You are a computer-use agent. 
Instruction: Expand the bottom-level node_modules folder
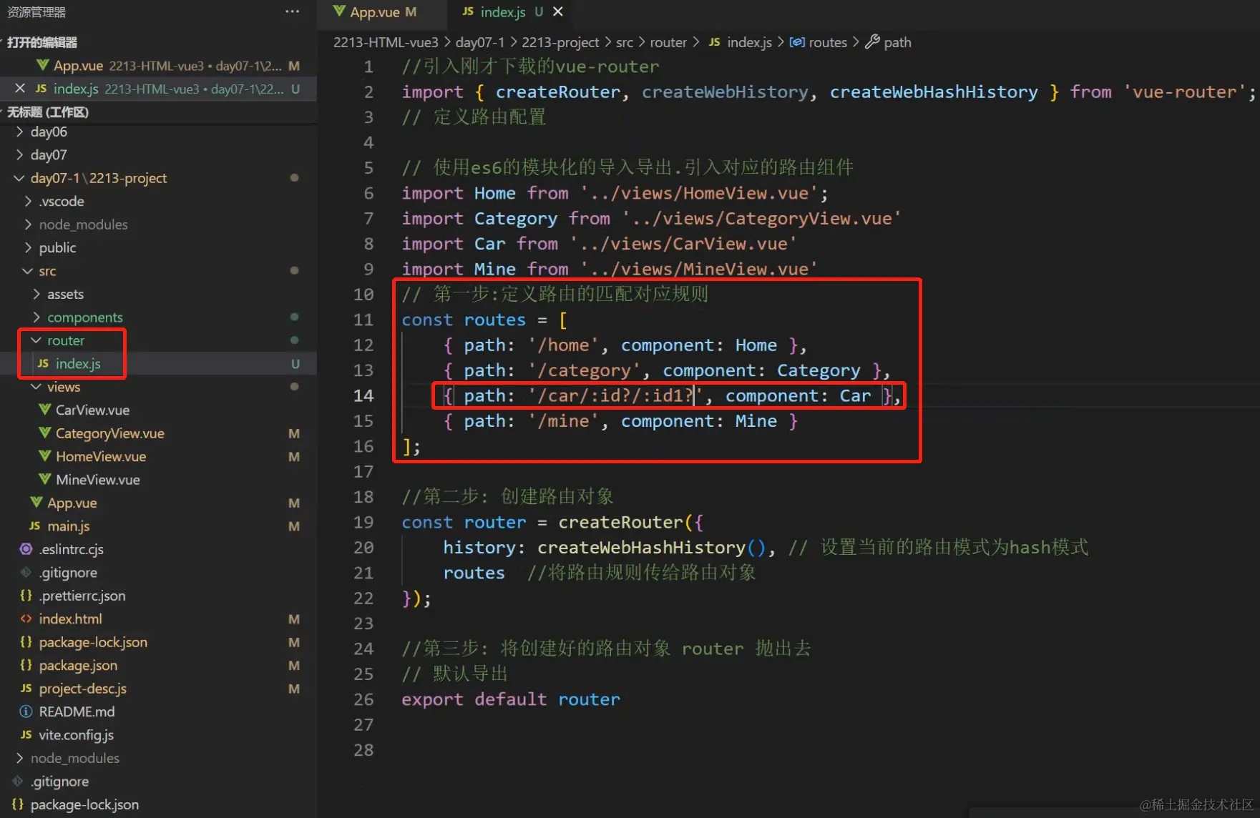[x=19, y=758]
